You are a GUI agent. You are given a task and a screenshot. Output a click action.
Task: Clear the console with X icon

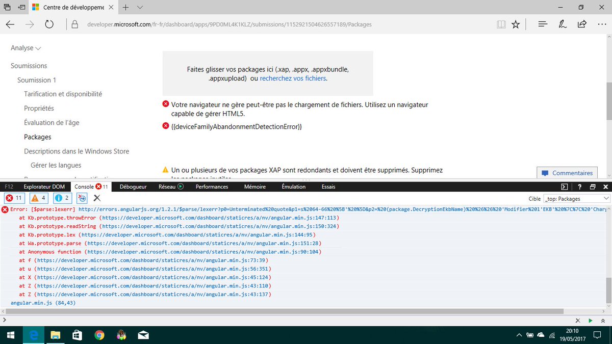pyautogui.click(x=97, y=198)
